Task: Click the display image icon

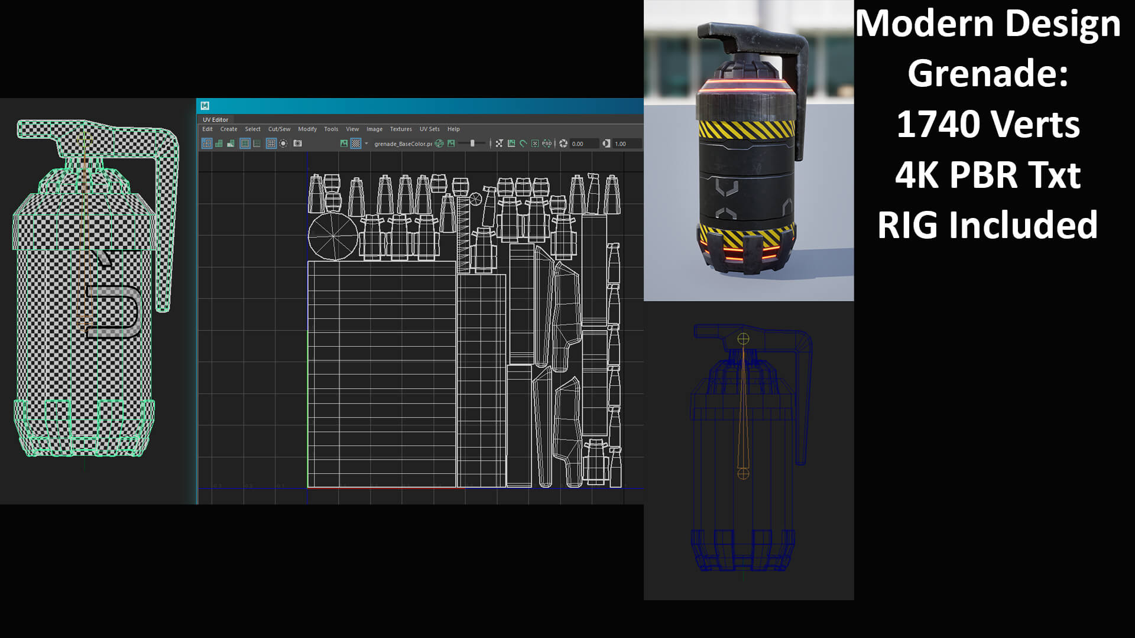Action: point(344,144)
